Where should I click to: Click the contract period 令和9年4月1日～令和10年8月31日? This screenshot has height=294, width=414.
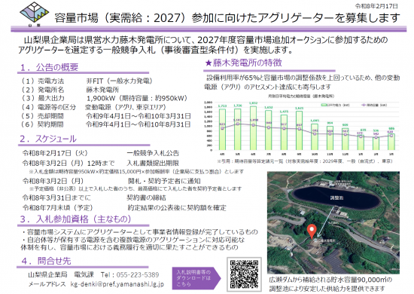[x=139, y=124]
